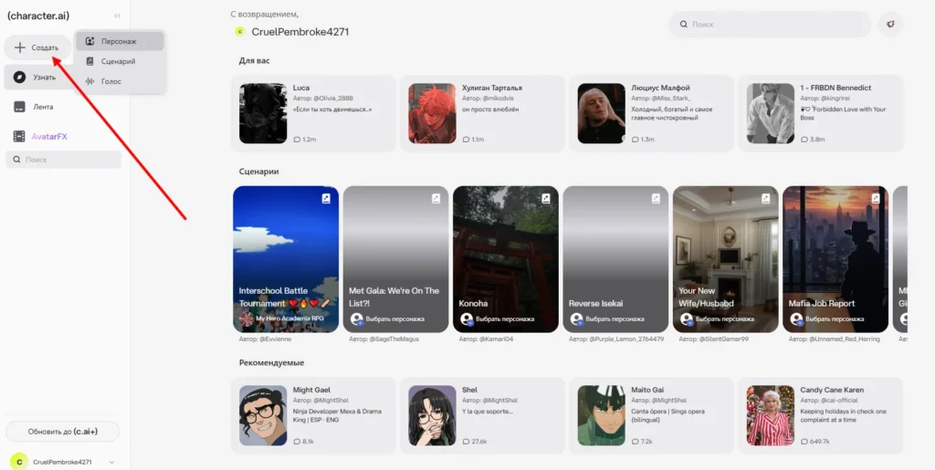Viewport: 935px width, 470px height.
Task: Open the Mafia Job Report scenario card
Action: coord(835,259)
